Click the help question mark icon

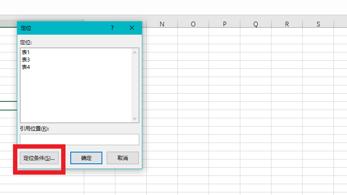click(112, 28)
